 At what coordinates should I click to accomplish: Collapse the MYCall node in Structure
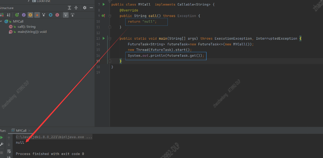(1, 21)
